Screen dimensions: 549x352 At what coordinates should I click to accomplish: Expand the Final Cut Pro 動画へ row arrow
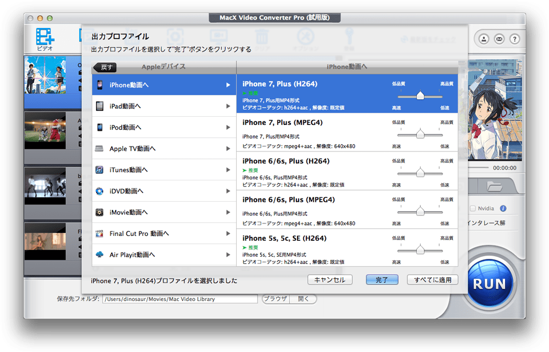pyautogui.click(x=228, y=234)
